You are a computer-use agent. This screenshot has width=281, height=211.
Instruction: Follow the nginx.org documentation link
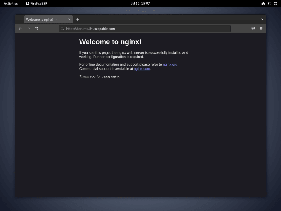click(170, 64)
